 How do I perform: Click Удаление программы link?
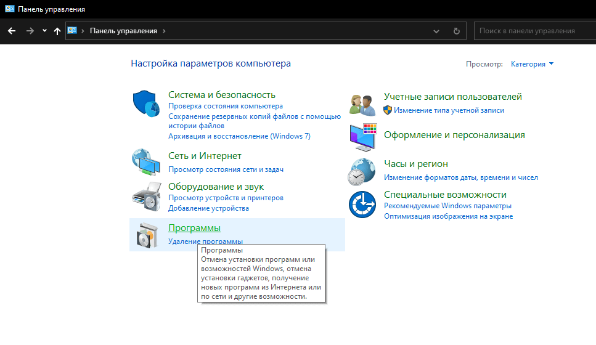click(205, 241)
